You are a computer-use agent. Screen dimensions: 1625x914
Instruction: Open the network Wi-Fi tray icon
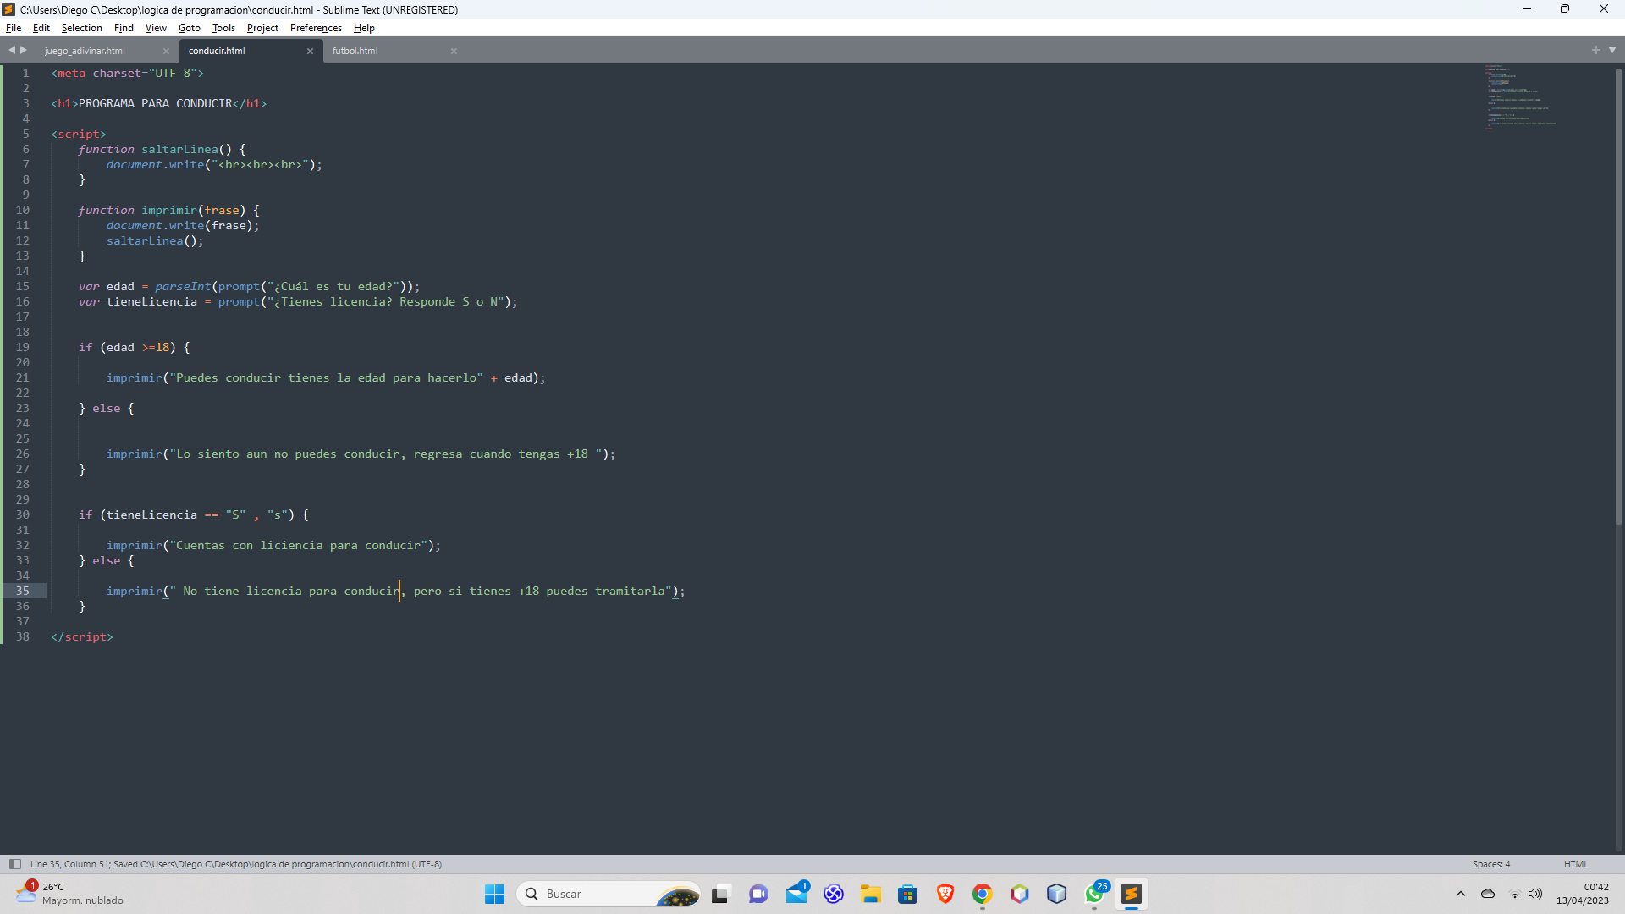(x=1515, y=894)
